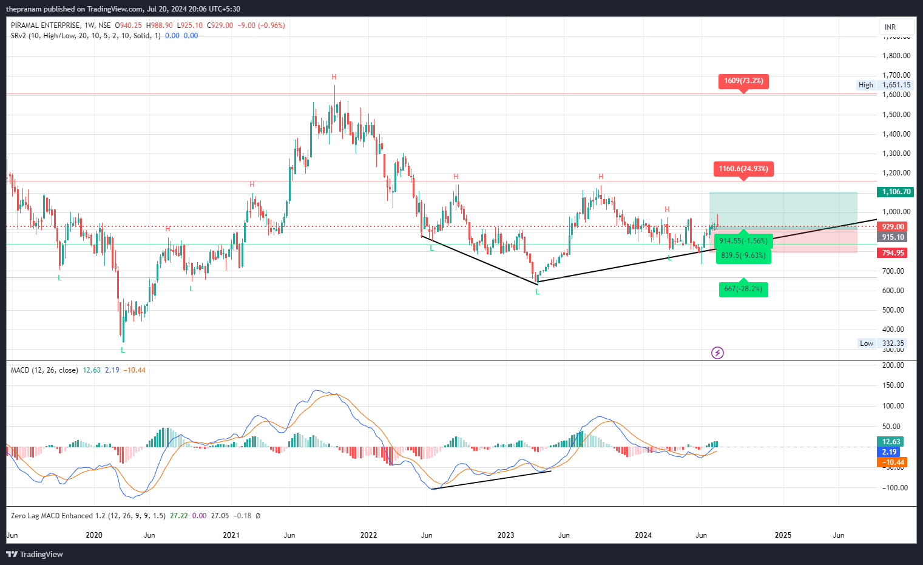Click the SRv2 indicator legend label
923x565 pixels.
[86, 36]
